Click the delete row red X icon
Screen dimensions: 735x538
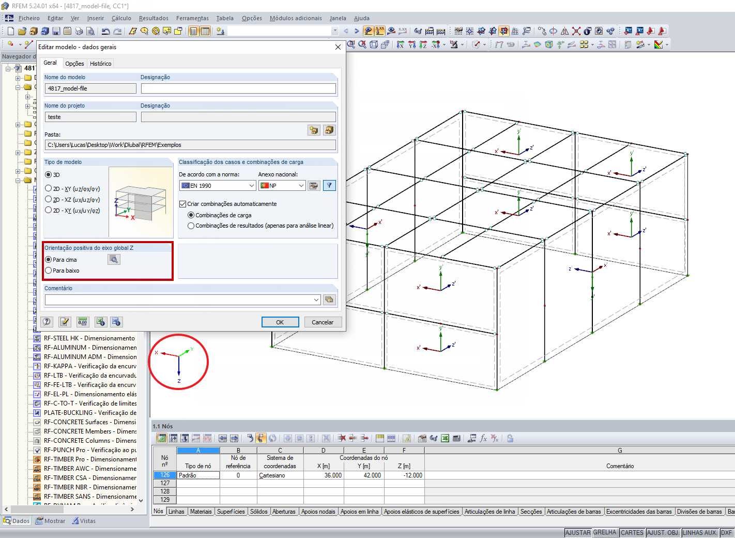click(342, 438)
